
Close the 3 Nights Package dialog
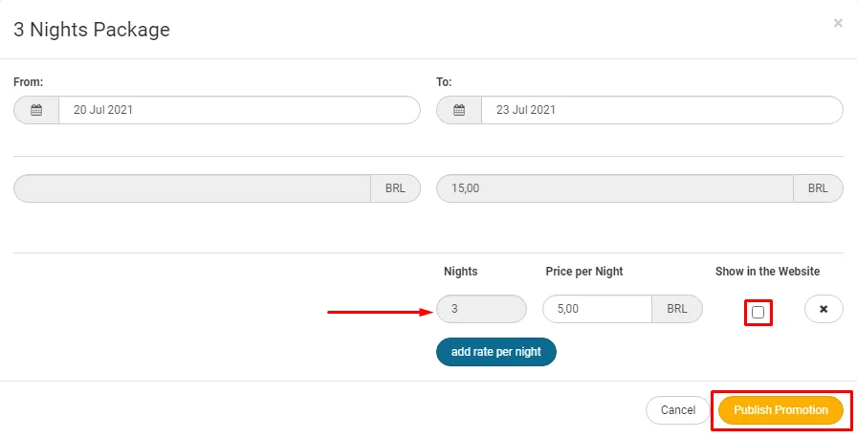coord(838,23)
